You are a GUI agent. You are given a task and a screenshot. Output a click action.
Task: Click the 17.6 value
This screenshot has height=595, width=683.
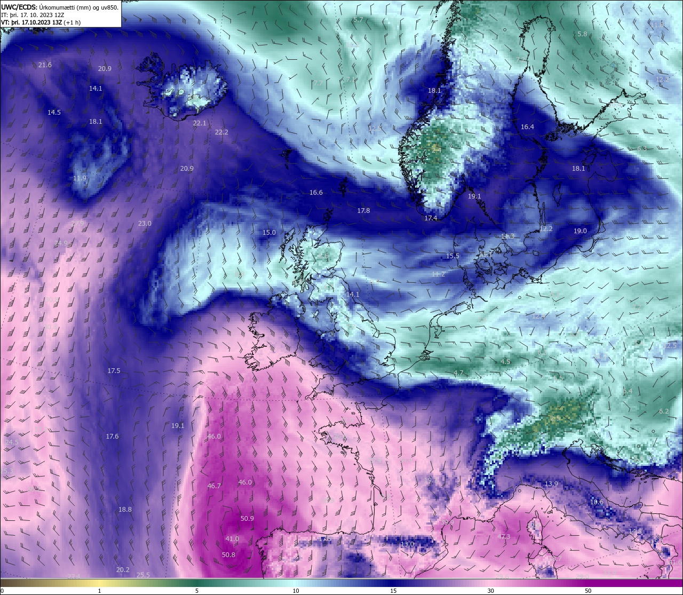point(112,437)
